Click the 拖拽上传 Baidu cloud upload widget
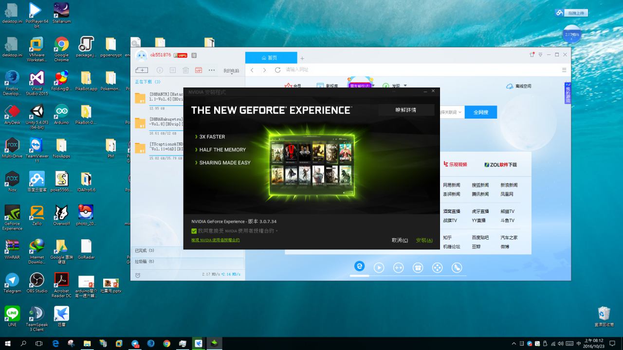623x350 pixels. tap(570, 13)
